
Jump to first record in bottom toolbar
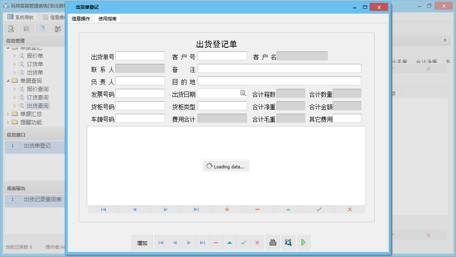pyautogui.click(x=161, y=243)
